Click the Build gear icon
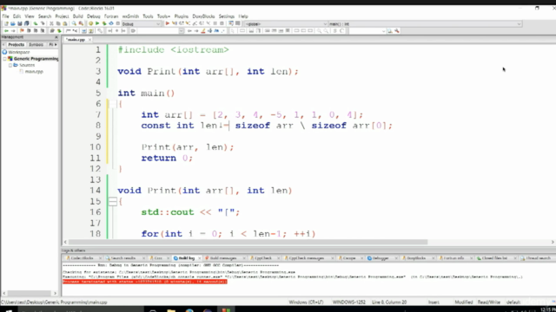The width and height of the screenshot is (556, 312). (x=90, y=23)
